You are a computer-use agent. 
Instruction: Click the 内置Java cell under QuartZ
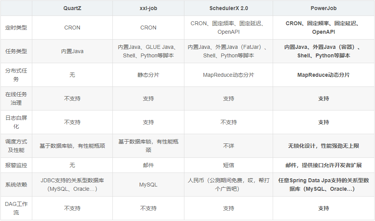tap(72, 51)
